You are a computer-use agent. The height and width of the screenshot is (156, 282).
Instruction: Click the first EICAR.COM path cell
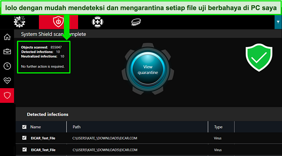pos(105,138)
